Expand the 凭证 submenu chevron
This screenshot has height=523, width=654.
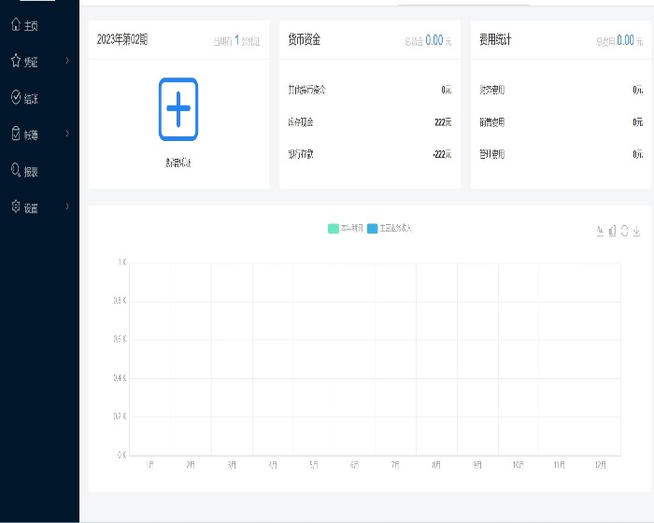coord(67,61)
